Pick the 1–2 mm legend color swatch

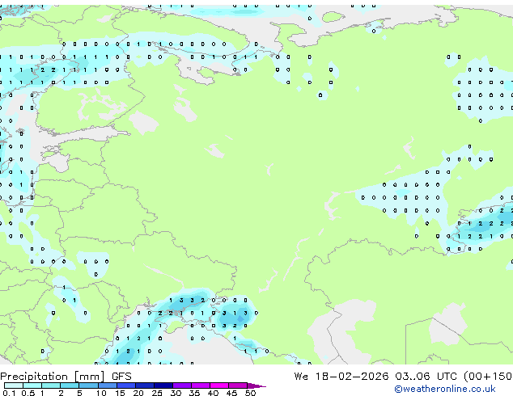51,385
